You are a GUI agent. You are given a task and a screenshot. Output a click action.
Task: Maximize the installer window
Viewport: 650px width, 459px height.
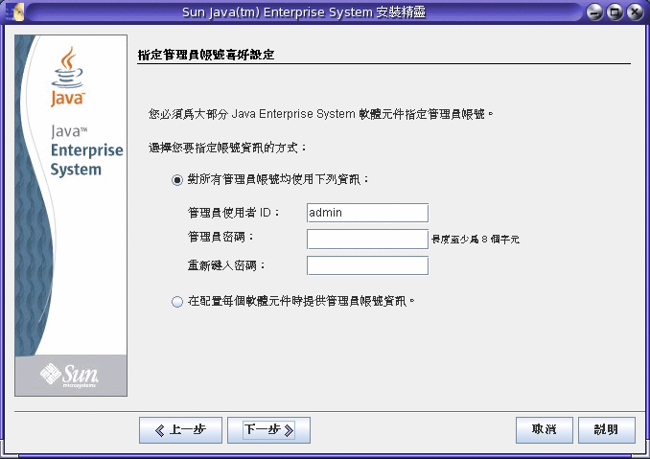coord(615,12)
